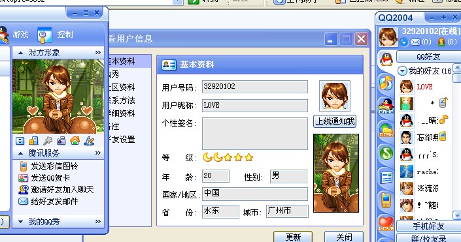Click the green S sidebar icon
Screen dimensions: 461x242
pos(386,153)
